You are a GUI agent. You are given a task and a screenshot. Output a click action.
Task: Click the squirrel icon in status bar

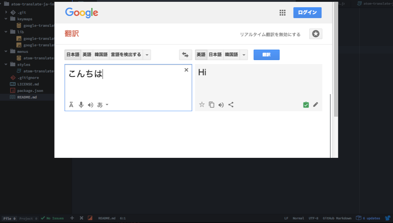click(388, 218)
